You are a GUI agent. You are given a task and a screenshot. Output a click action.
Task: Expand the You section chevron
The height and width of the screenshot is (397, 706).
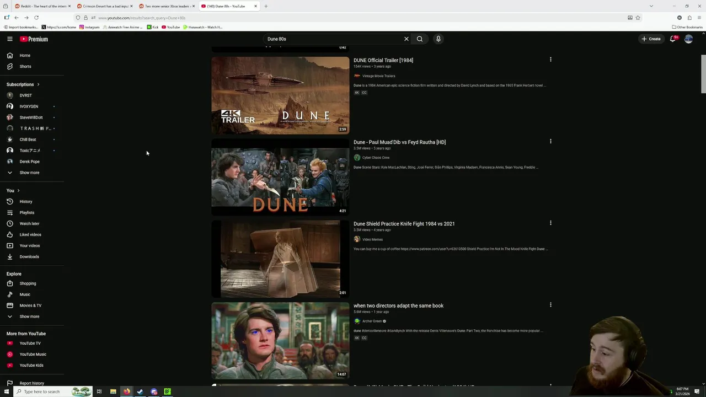point(18,191)
